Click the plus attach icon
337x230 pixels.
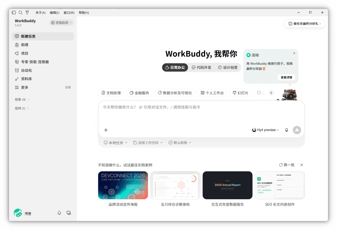point(106,130)
